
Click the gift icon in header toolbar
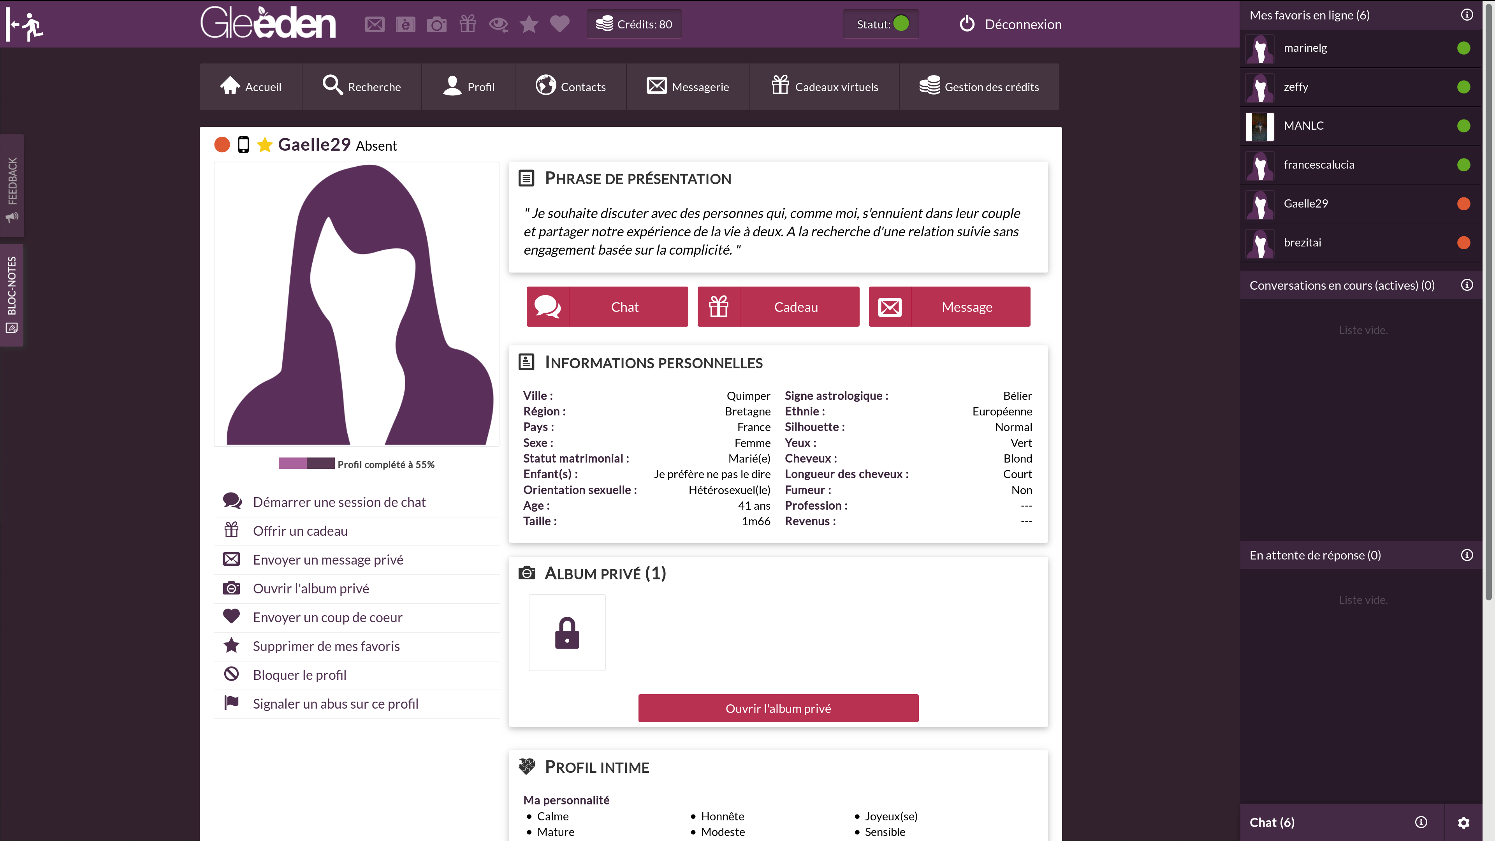(467, 25)
